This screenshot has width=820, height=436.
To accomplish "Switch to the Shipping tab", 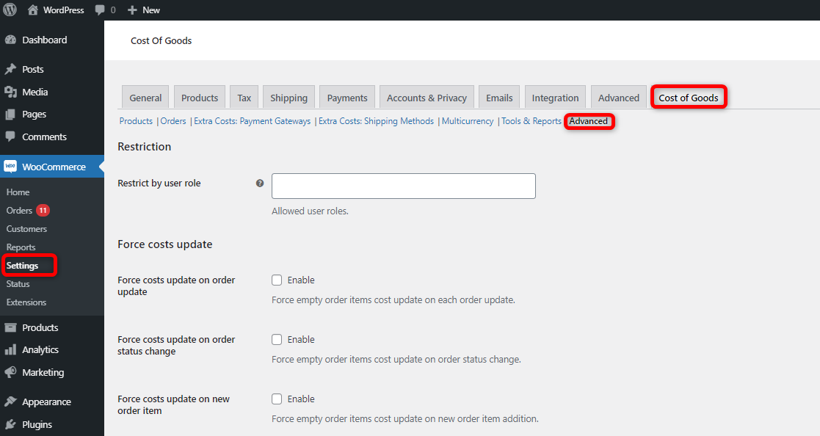I will point(289,98).
